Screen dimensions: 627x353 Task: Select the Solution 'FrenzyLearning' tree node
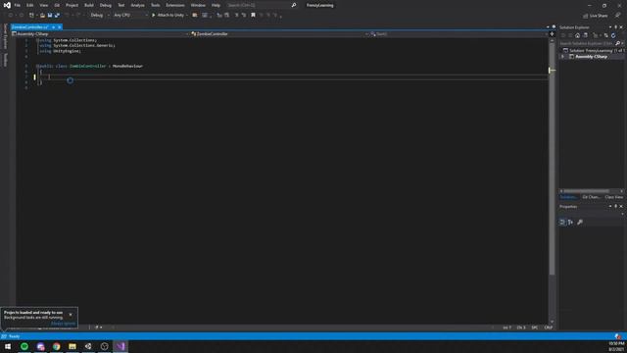point(594,50)
